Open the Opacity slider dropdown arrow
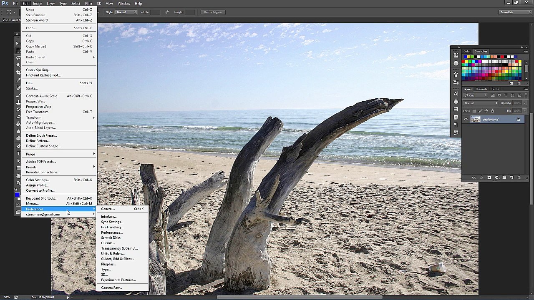Screen dimensions: 534x300 (x=524, y=103)
